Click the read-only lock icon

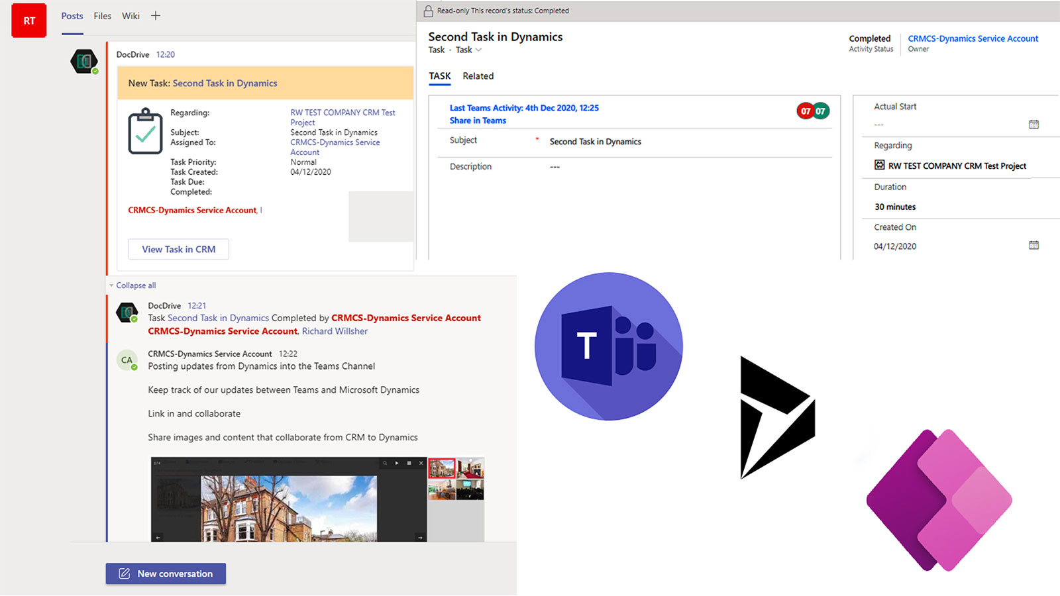pos(428,11)
